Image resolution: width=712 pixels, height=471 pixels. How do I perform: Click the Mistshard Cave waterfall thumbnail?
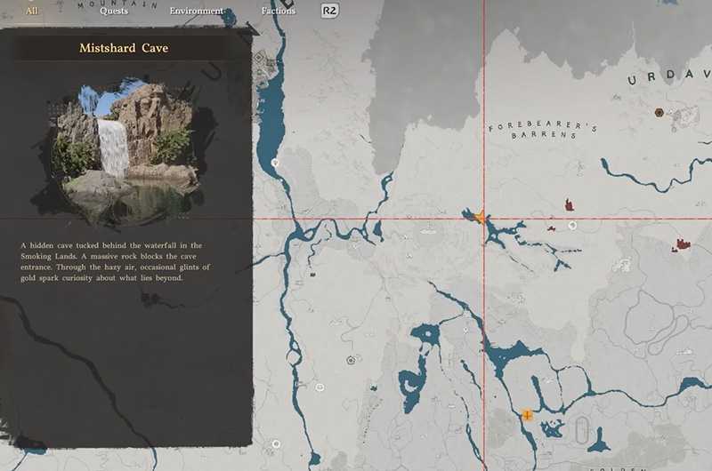[125, 152]
